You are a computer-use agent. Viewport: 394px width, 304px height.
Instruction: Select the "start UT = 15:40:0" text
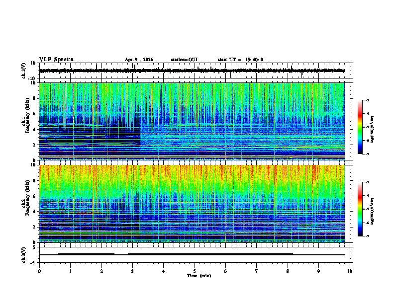[240, 60]
